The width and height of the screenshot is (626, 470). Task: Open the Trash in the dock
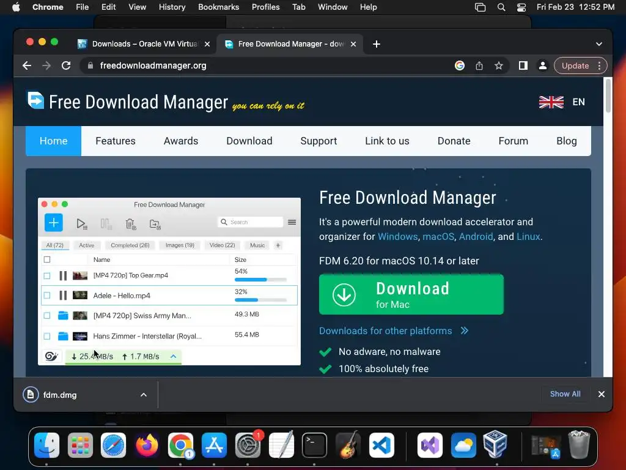tap(579, 444)
